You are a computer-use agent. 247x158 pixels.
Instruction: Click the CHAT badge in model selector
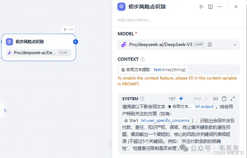pyautogui.click(x=199, y=45)
